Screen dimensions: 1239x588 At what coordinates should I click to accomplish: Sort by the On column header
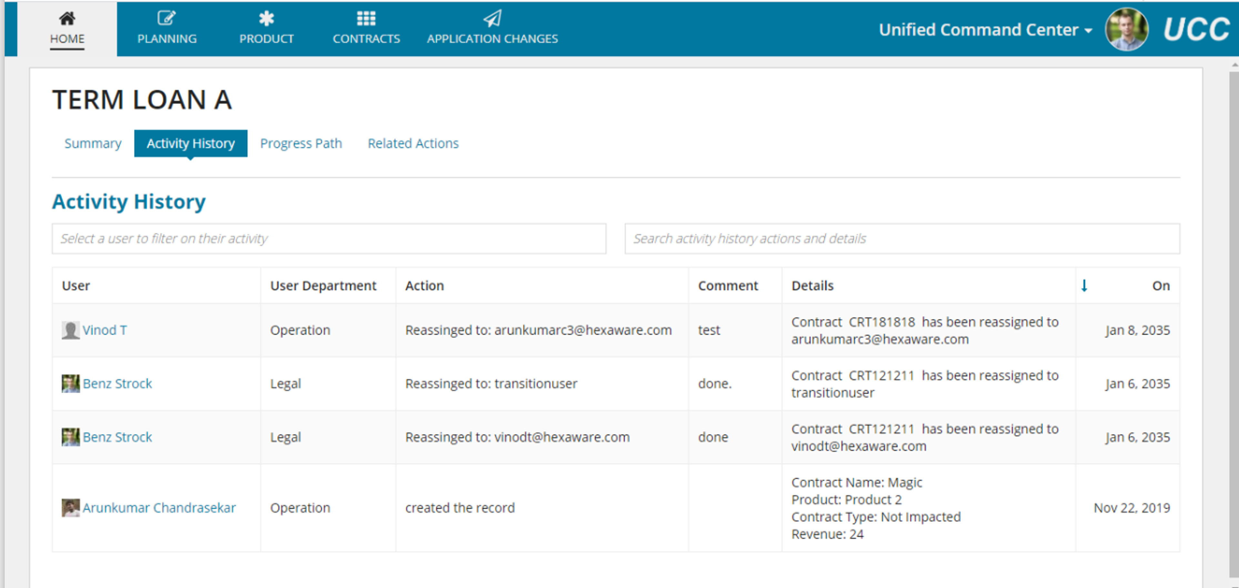coord(1161,285)
